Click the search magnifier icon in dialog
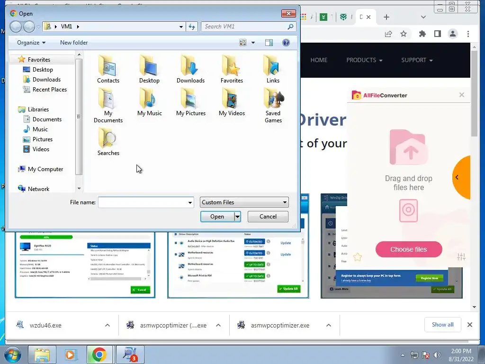Viewport: 485px width, 364px height. point(290,27)
